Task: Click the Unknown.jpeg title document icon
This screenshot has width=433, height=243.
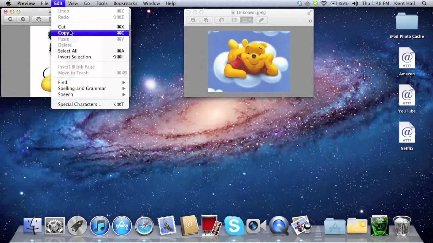Action: [x=233, y=12]
